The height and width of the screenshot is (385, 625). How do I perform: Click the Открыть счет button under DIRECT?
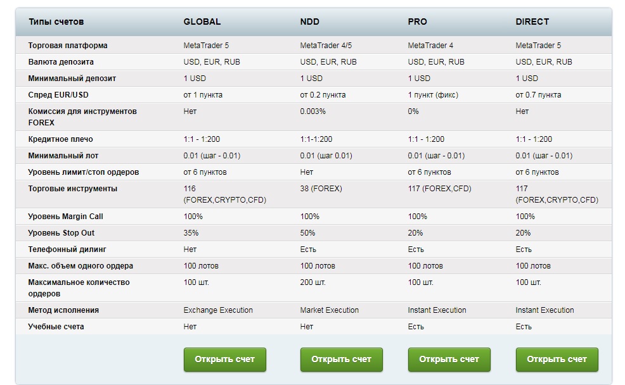pyautogui.click(x=557, y=359)
